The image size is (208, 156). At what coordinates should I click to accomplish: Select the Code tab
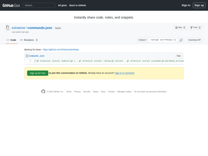click(x=11, y=40)
